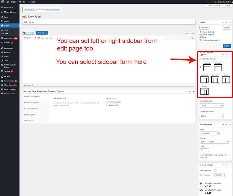
Task: Click the Add Media button
Action: coord(29,33)
